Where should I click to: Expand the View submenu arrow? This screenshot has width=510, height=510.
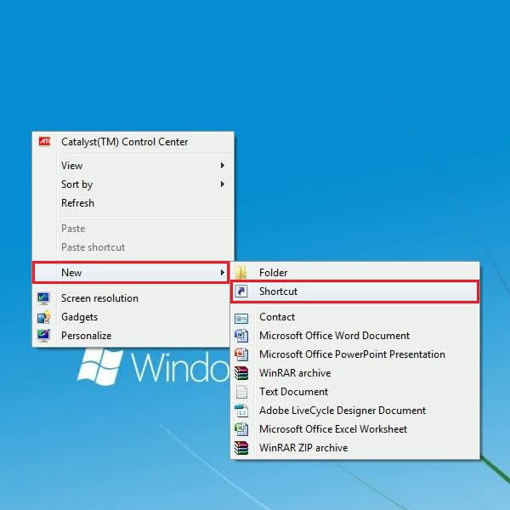click(223, 166)
